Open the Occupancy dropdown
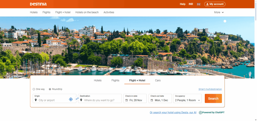 [x=187, y=99]
